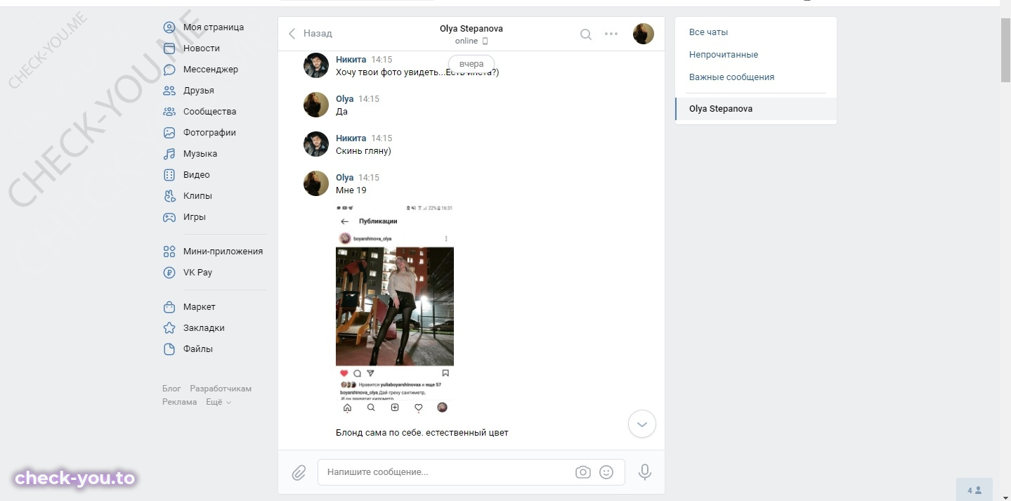Record voice message with microphone icon

pos(645,472)
